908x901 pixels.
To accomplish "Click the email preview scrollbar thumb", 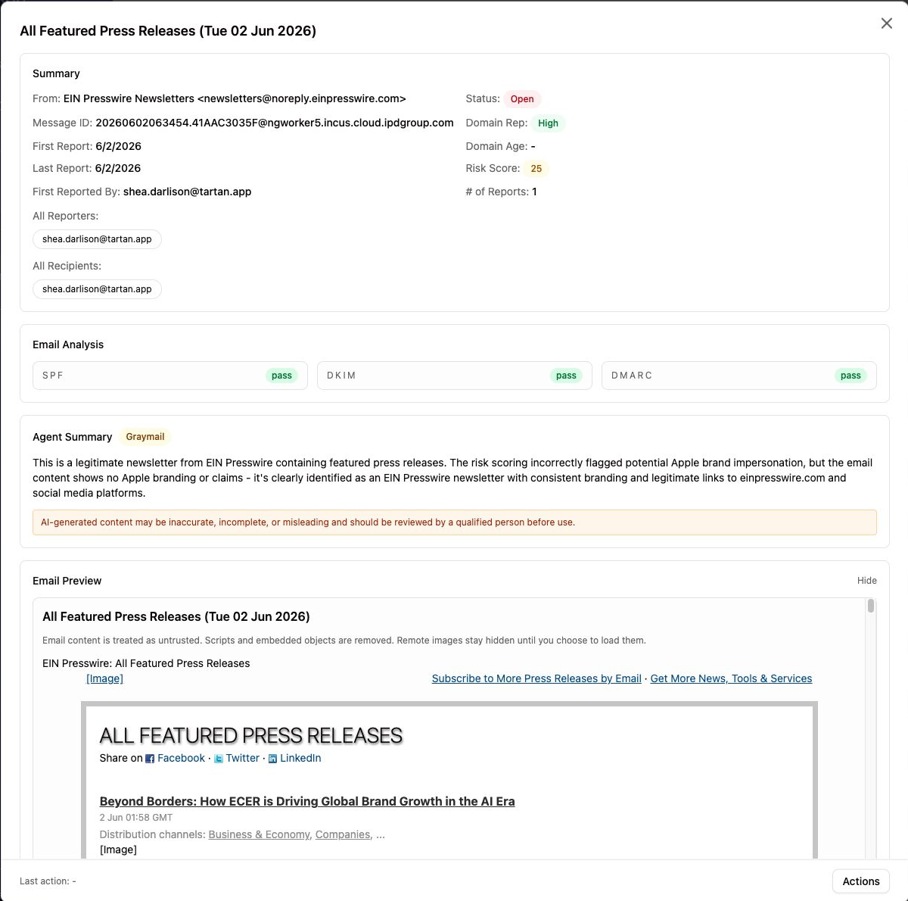I will [x=871, y=606].
